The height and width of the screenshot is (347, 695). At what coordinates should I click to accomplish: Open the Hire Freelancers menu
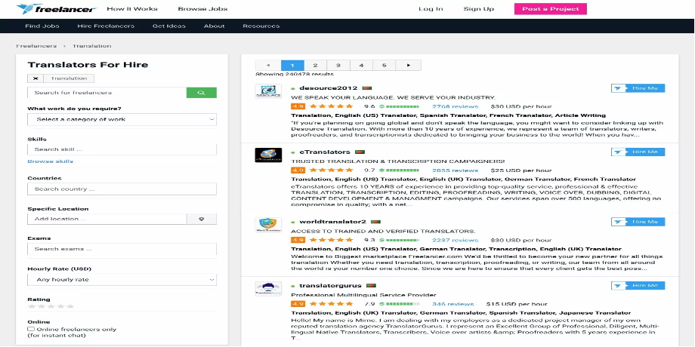click(x=106, y=26)
